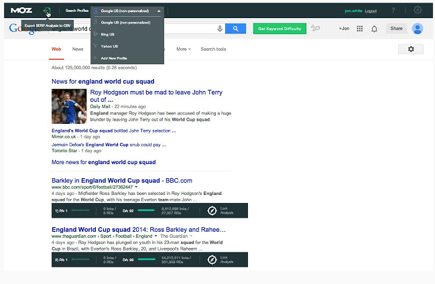Open Google search settings gear button
The image size is (435, 284).
tap(411, 49)
